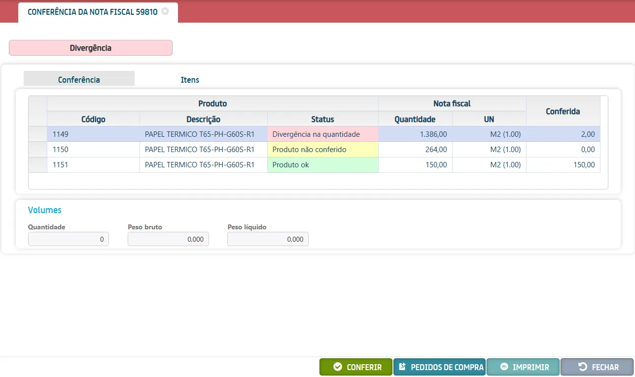635x377 pixels.
Task: Sort by the Descrição column header
Action: (x=204, y=119)
